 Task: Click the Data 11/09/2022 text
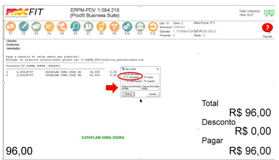[x=249, y=11]
